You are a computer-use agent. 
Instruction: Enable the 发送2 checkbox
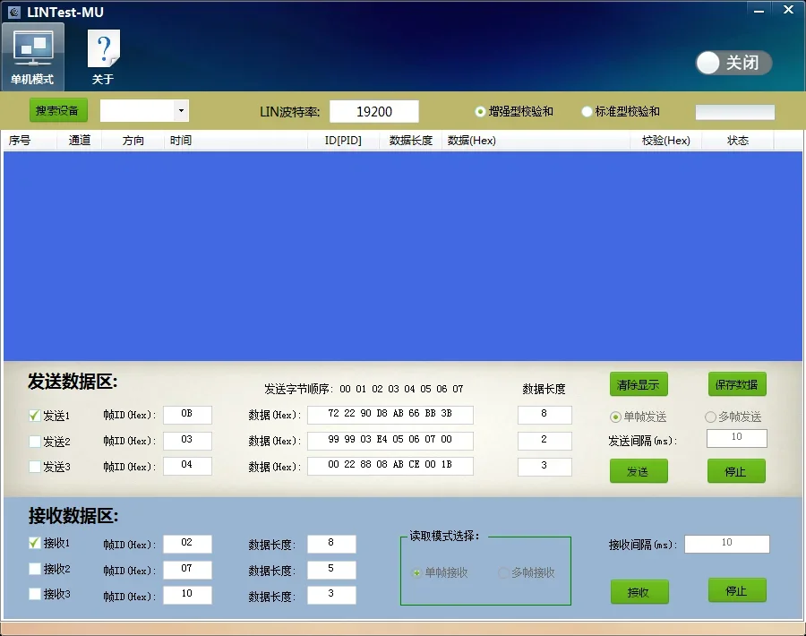pyautogui.click(x=35, y=441)
